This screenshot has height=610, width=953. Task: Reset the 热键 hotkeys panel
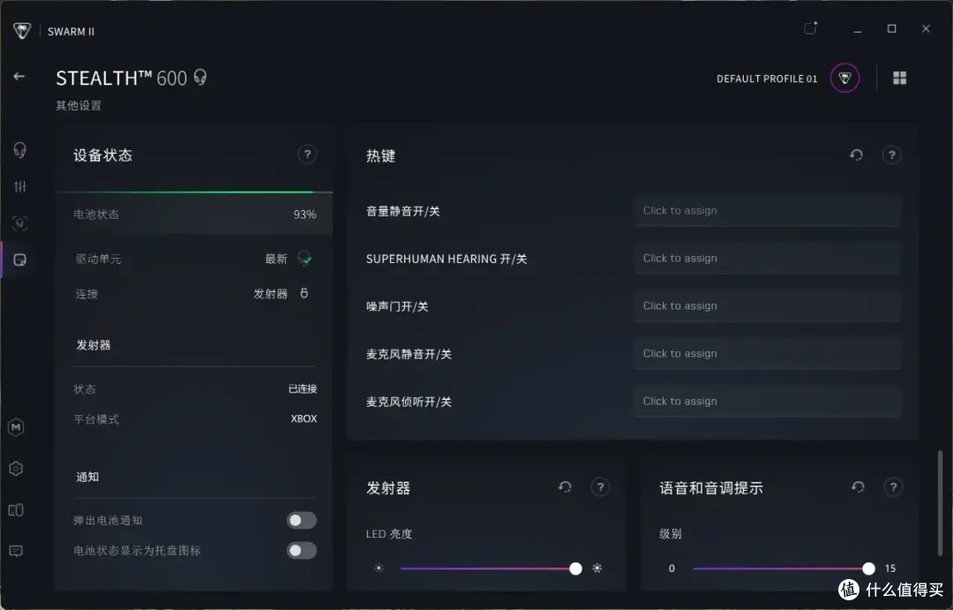(x=856, y=155)
